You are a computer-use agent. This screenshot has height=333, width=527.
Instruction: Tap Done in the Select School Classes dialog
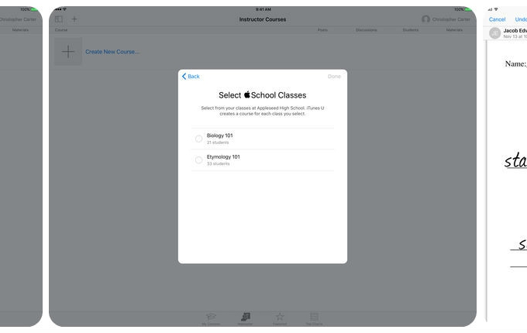point(334,77)
